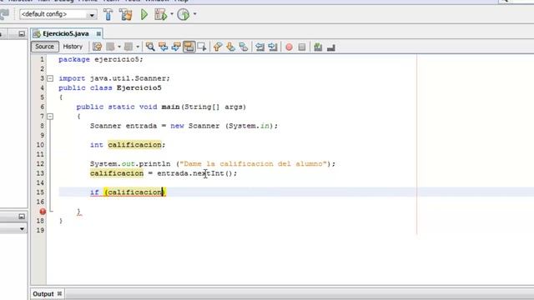Click the closing brace on line 17
Screen dimensions: 534x300
(x=78, y=212)
